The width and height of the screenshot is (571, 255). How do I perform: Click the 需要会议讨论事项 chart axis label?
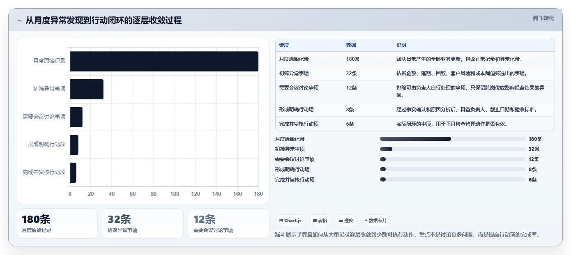pyautogui.click(x=44, y=117)
